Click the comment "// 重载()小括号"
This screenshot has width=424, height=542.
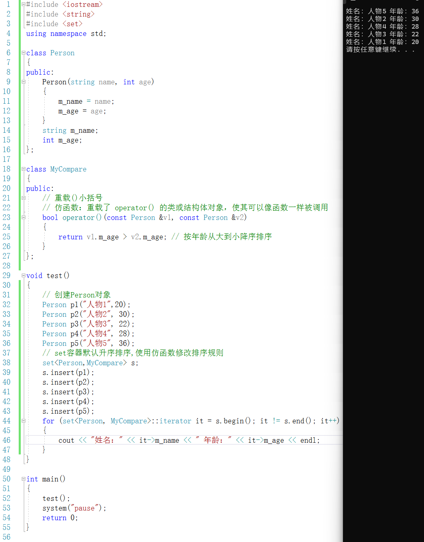[x=73, y=198]
